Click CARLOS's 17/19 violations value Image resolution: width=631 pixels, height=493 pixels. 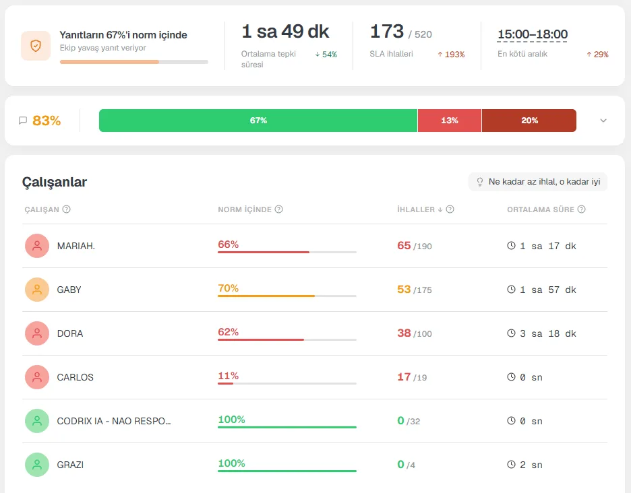click(412, 377)
